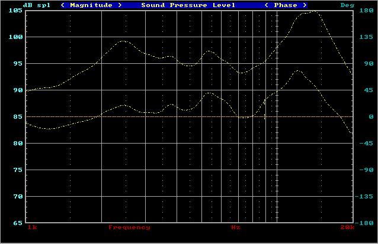Screen dimensions: 378x244
Task: Click the 95 dB axis value
Action: (18, 64)
